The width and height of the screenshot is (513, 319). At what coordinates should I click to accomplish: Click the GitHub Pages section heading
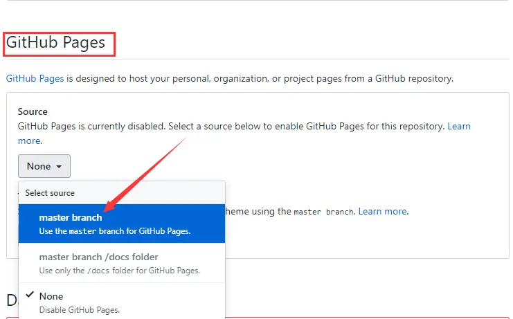(55, 43)
